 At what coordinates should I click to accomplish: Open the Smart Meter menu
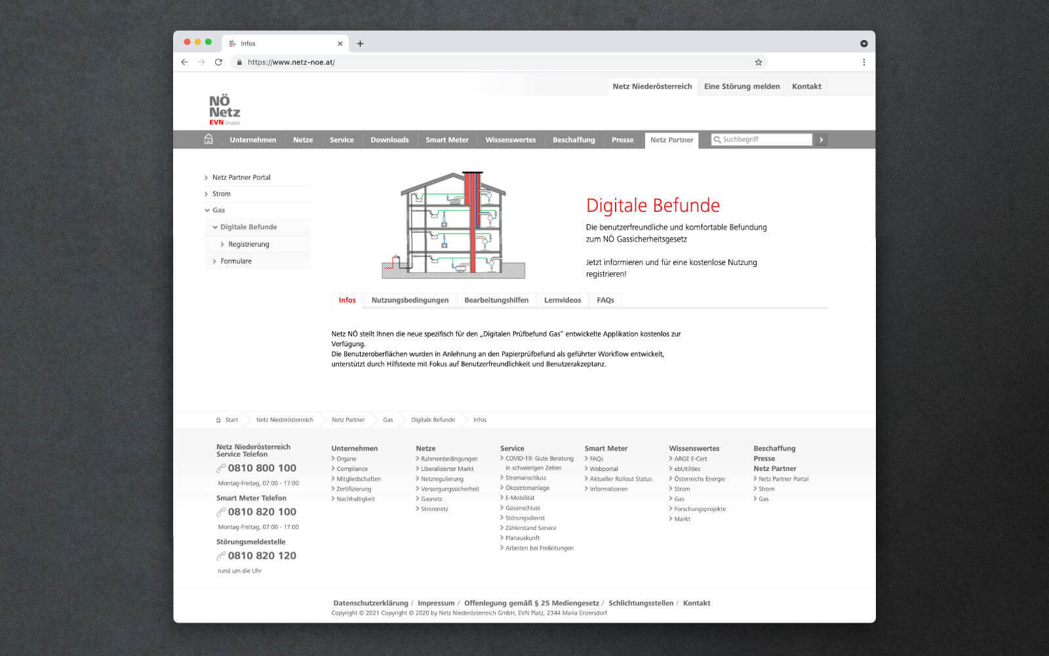click(x=447, y=140)
